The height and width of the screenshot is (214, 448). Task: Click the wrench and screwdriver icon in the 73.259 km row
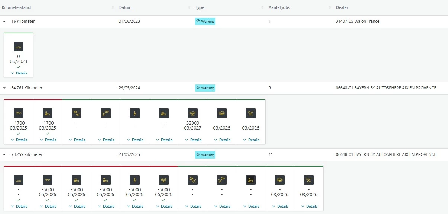(309, 180)
